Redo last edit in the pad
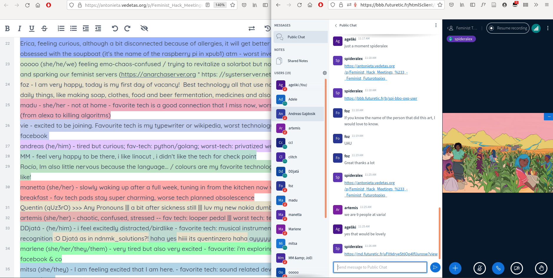Screen dimensions: 553x278 point(127,29)
